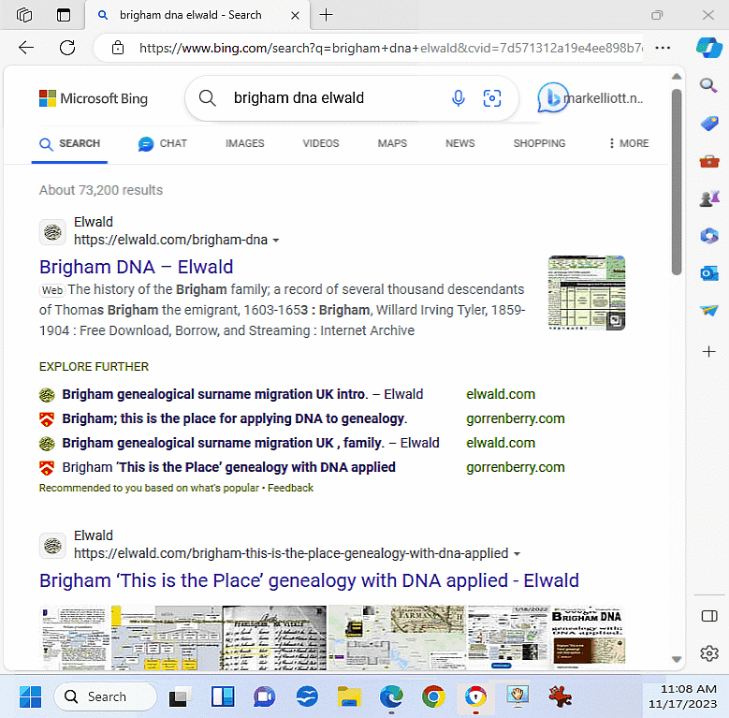The height and width of the screenshot is (718, 729).
Task: Open the FARMAN map image thumbnail
Action: coord(397,637)
